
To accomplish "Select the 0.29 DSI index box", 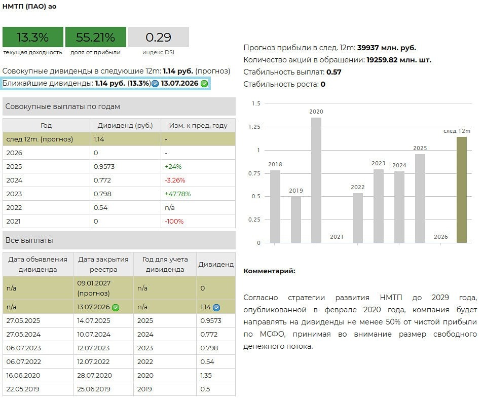I will pos(159,37).
